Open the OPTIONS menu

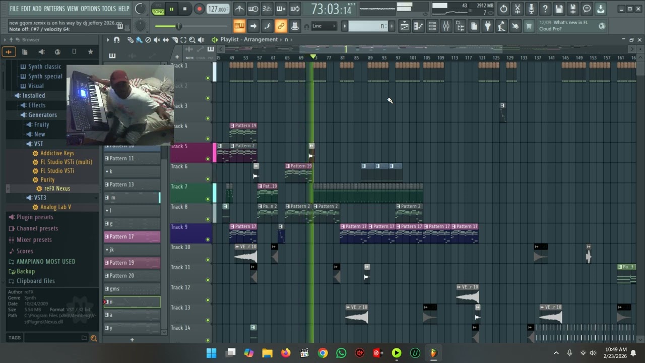coord(90,9)
